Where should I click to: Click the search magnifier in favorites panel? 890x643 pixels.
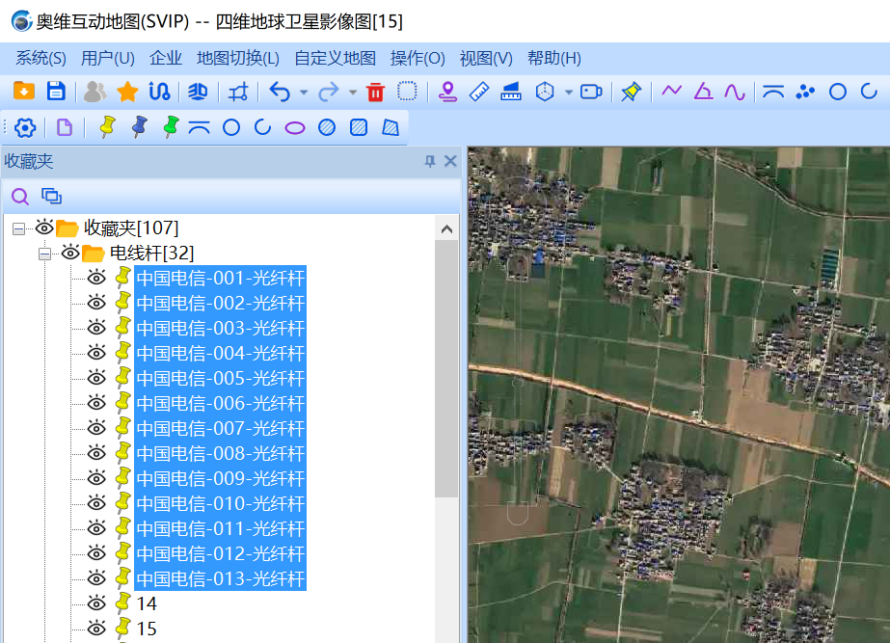click(x=20, y=197)
